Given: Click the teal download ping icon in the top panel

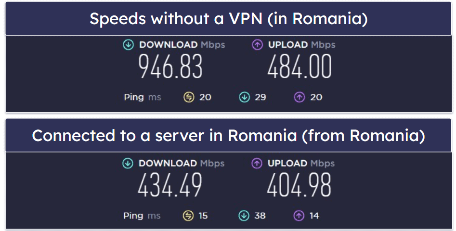Looking at the screenshot, I should coord(244,97).
